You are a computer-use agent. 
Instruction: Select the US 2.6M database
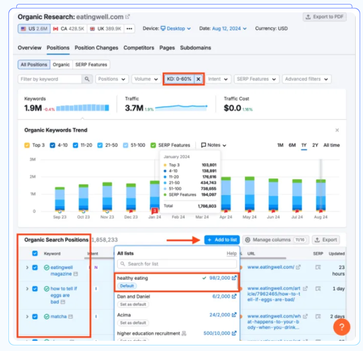pos(34,29)
